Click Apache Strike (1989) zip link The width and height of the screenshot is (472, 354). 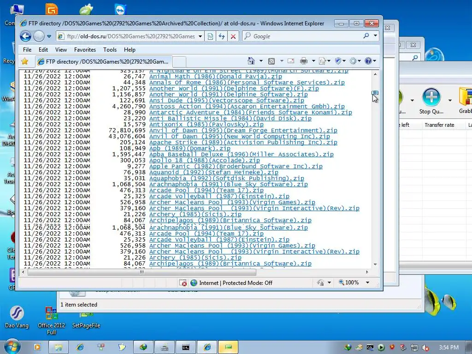coord(243,142)
